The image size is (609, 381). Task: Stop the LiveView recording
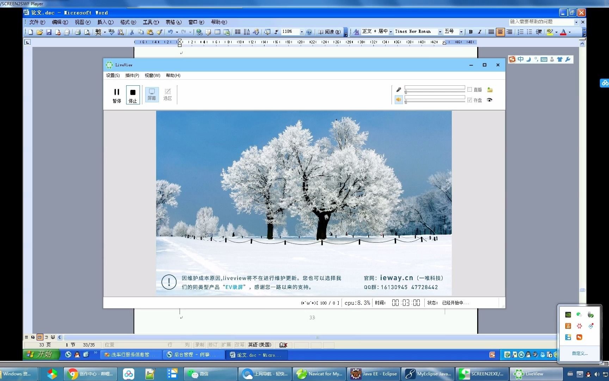(133, 95)
